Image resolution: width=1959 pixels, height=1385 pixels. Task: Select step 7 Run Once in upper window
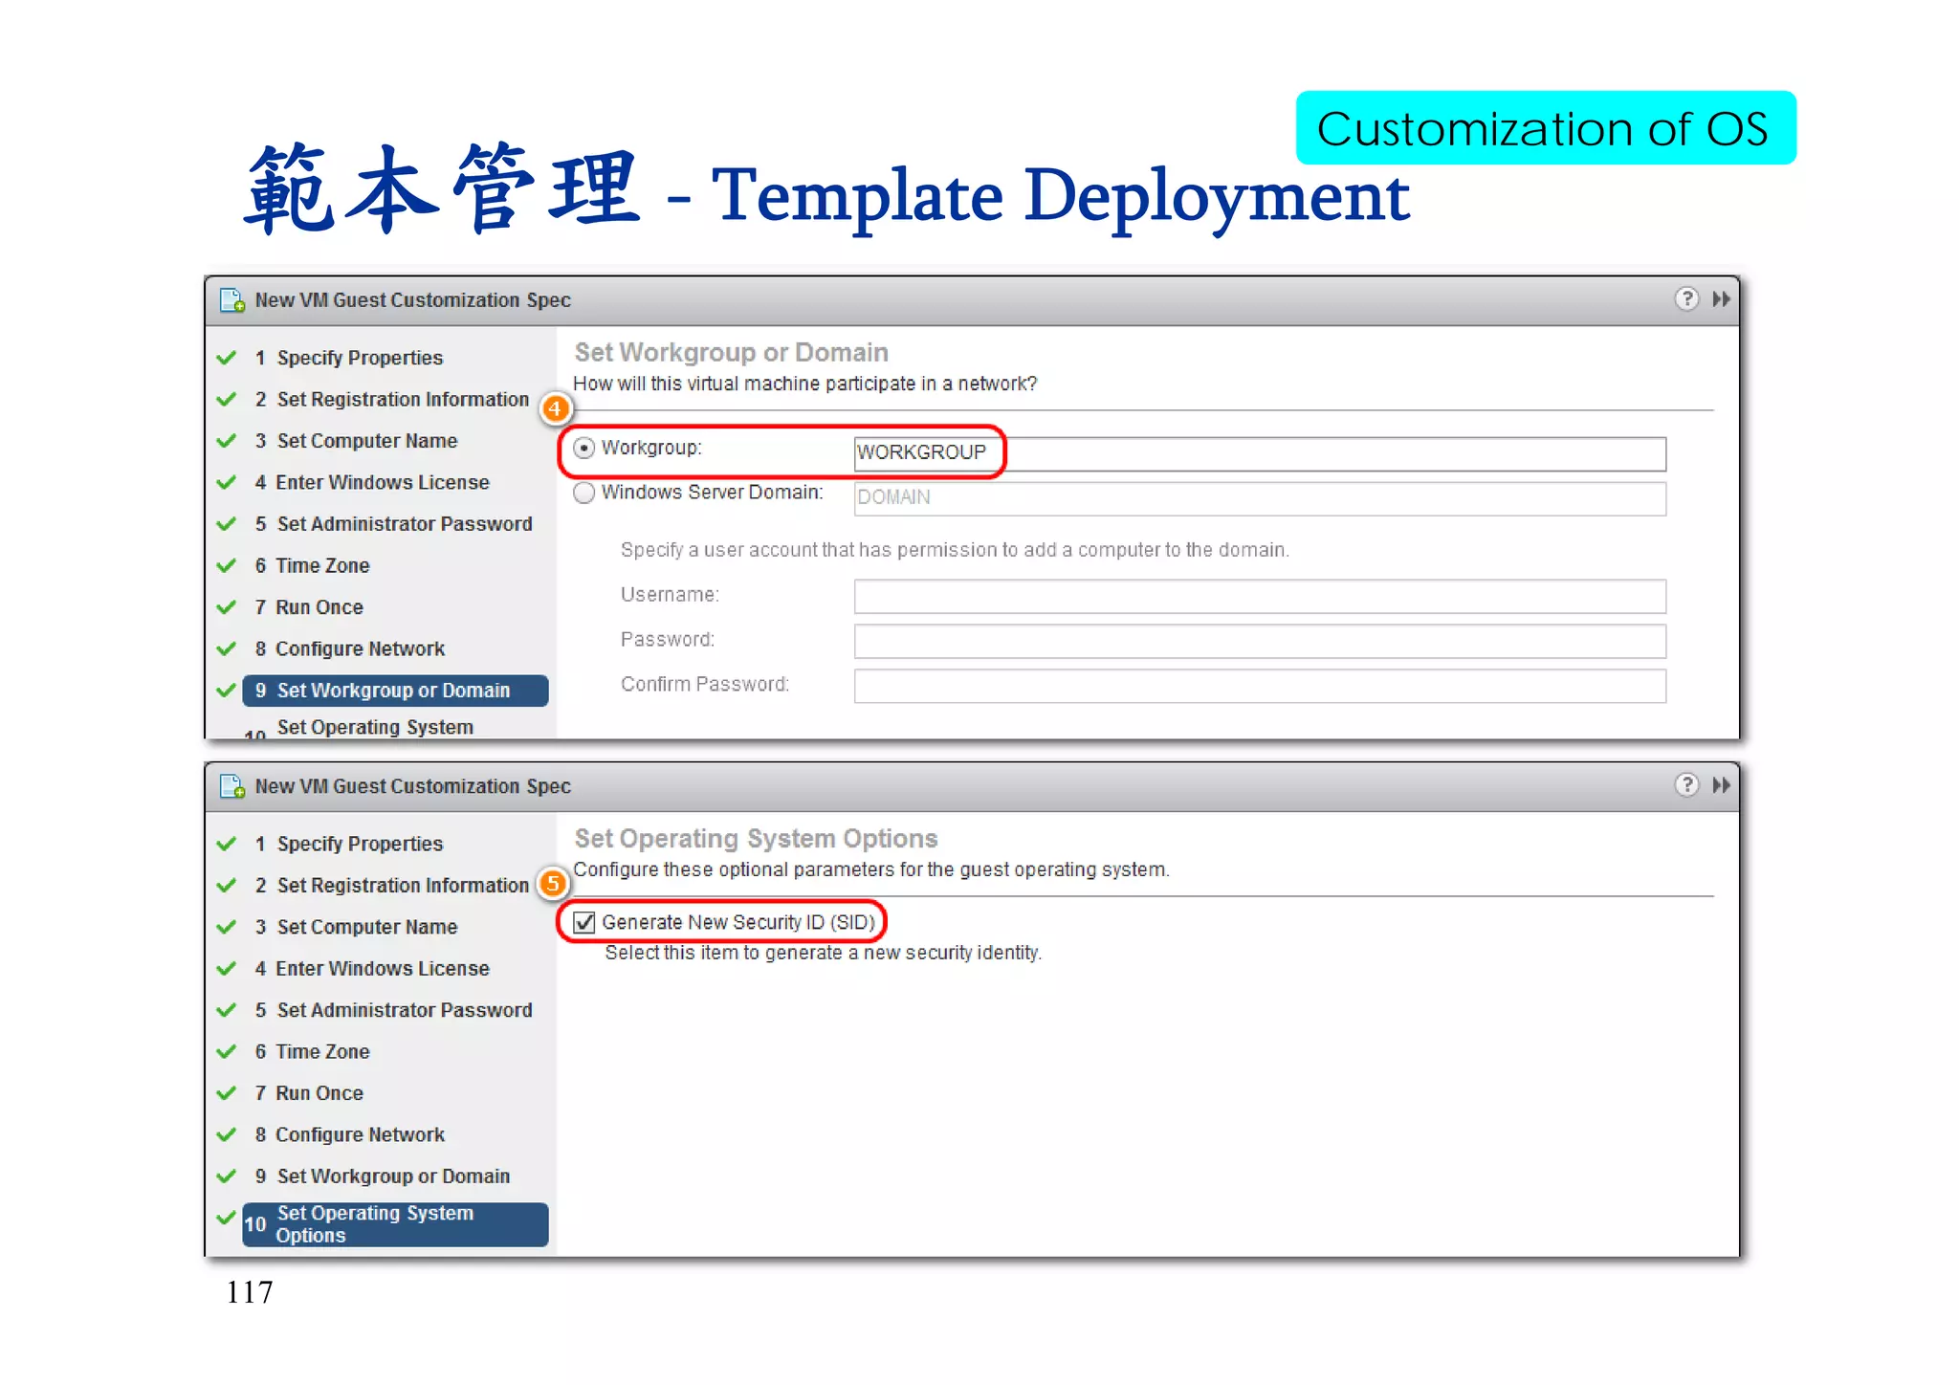tap(309, 607)
